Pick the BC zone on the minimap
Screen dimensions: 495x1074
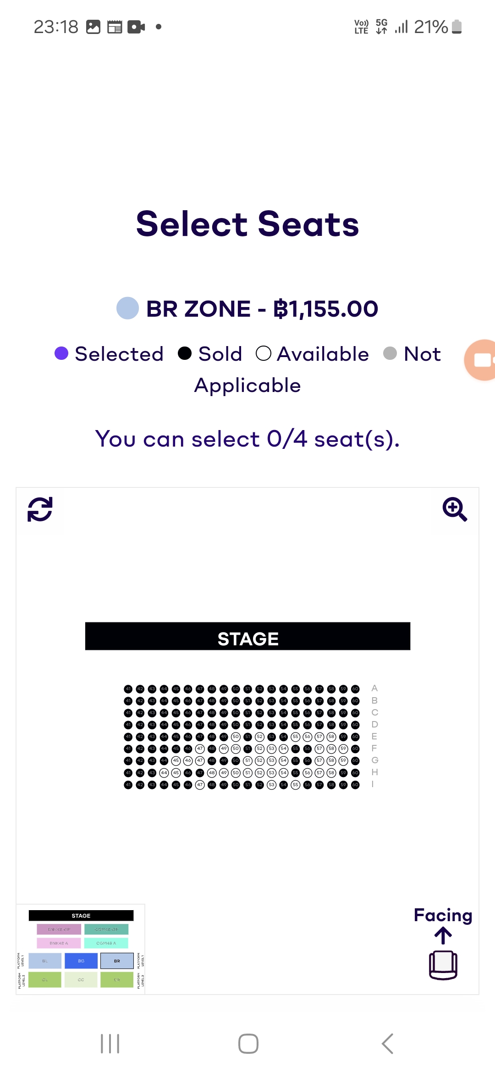(81, 961)
